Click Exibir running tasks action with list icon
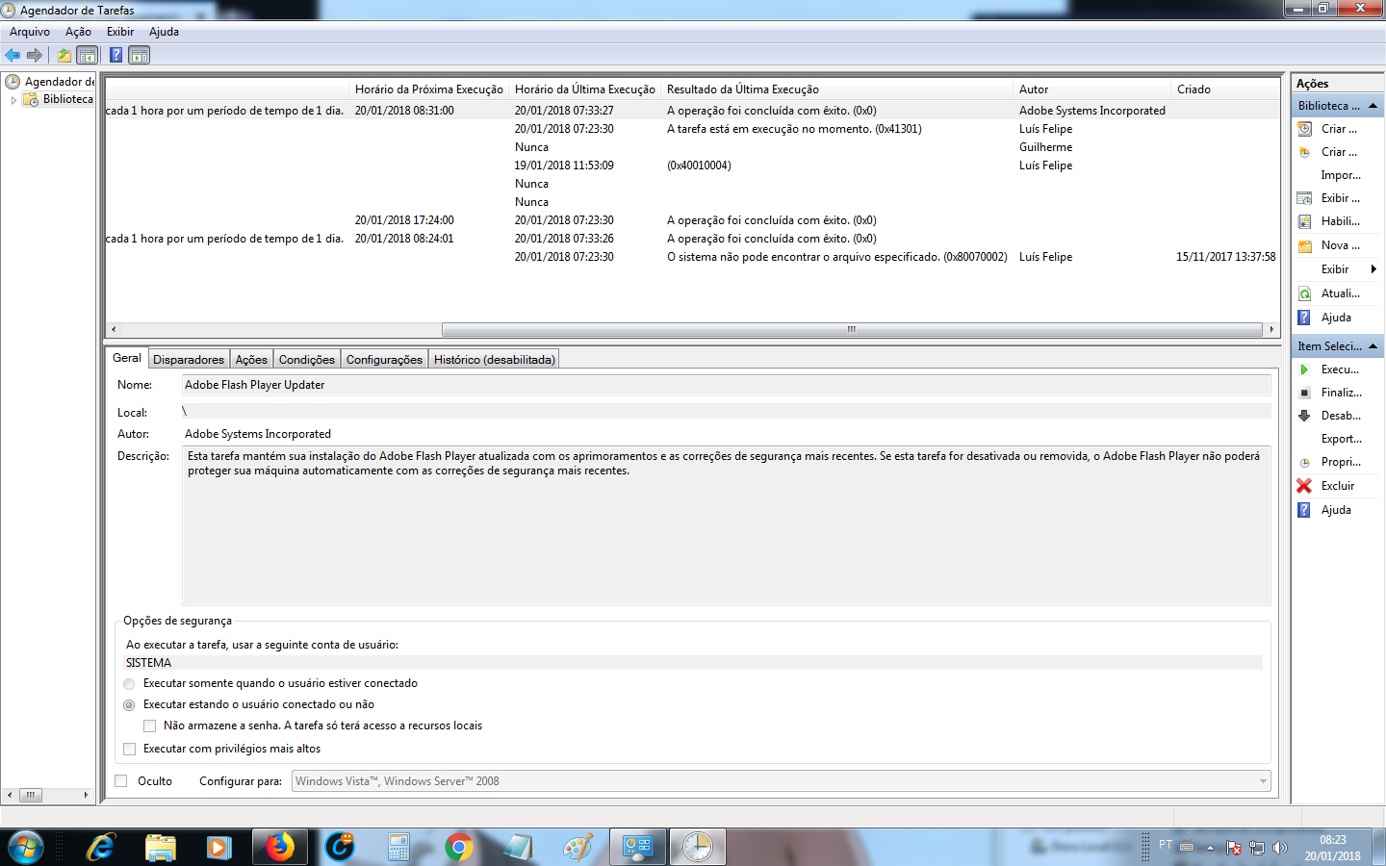 pos(1339,198)
